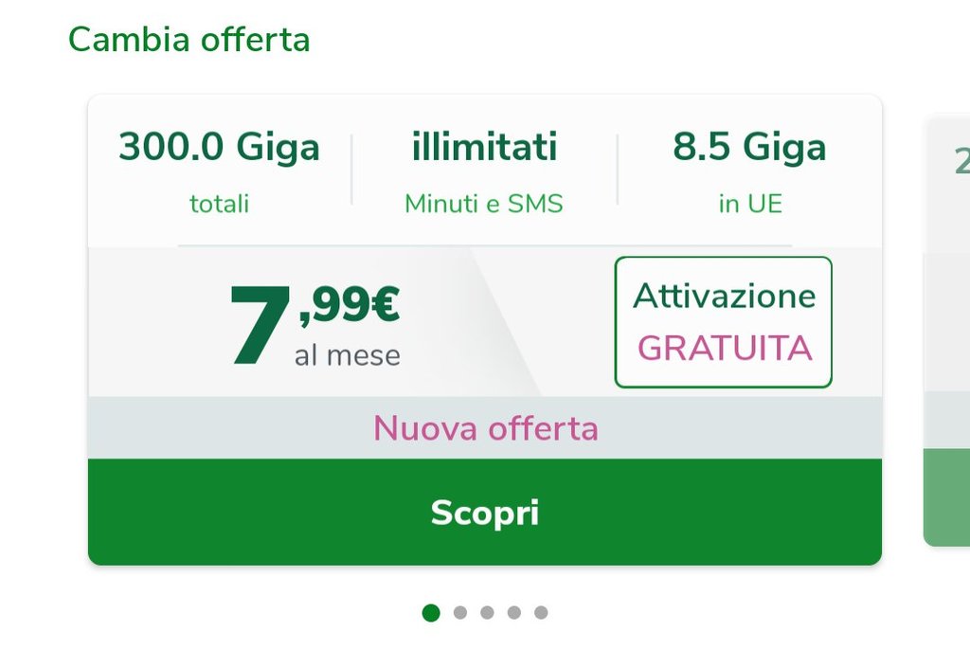Viewport: 970px width, 649px height.
Task: Click the Scopri button
Action: [484, 513]
